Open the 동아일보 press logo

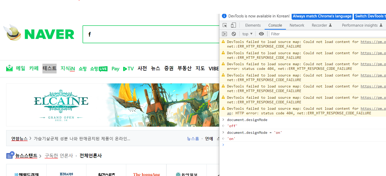coord(186,174)
